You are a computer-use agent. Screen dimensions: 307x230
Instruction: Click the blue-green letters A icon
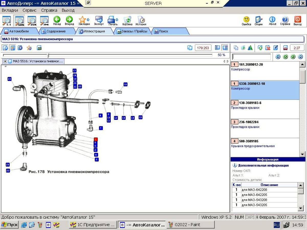coord(250,48)
